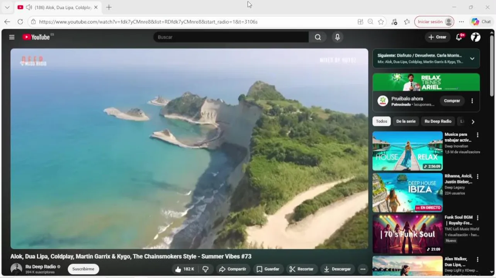Image resolution: width=496 pixels, height=278 pixels.
Task: Open browser favorites list icon
Action: point(407,22)
